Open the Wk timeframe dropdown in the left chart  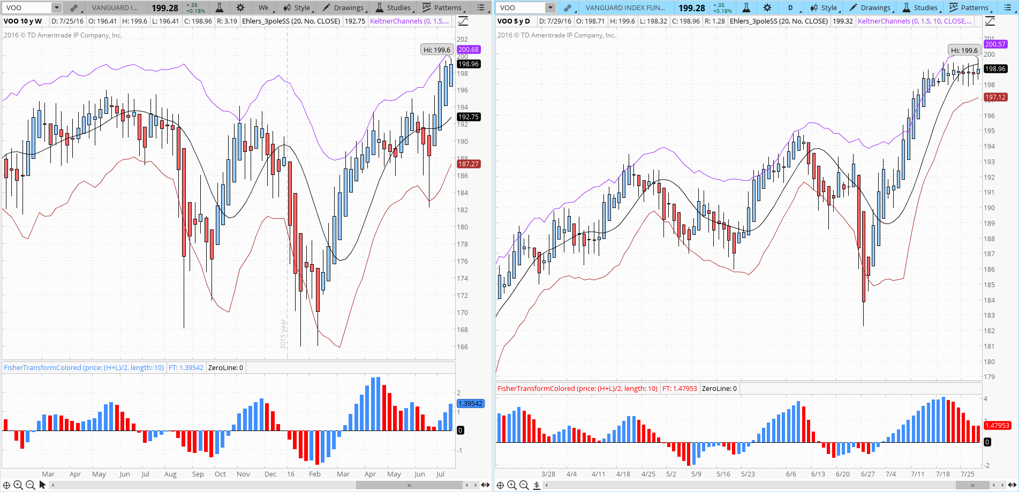click(265, 8)
